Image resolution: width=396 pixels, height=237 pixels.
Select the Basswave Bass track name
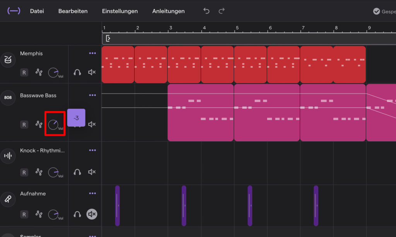(x=38, y=96)
